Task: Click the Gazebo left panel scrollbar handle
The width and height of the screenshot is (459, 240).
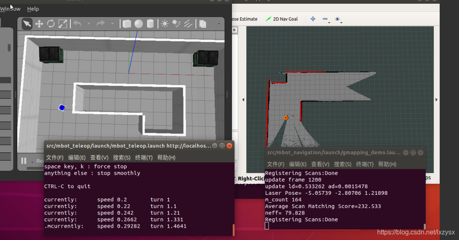Action: pos(9,48)
